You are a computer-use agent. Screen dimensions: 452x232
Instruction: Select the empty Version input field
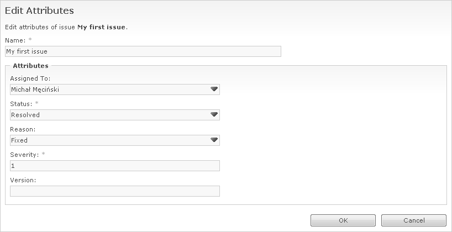tap(115, 191)
